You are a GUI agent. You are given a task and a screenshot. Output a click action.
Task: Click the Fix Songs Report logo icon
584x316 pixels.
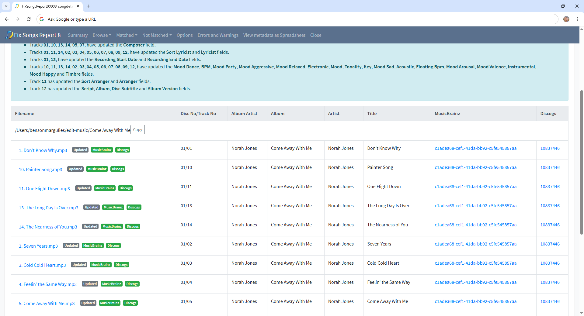(9, 35)
